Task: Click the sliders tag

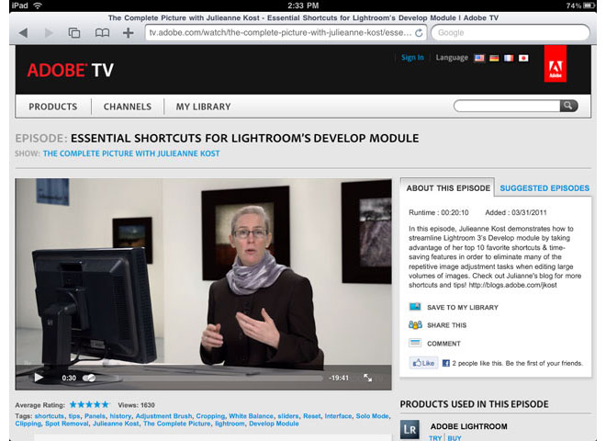Action: [x=288, y=416]
